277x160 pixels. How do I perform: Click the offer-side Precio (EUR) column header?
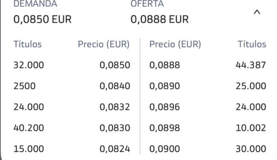coord(175,44)
